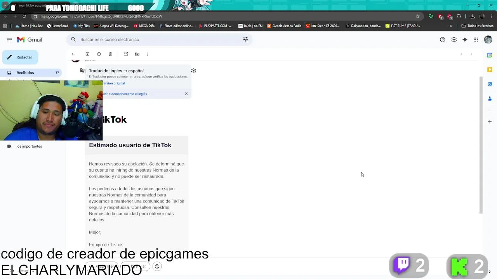Viewport: 497px width, 279px height.
Task: Open Google account avatar
Action: pos(488,40)
